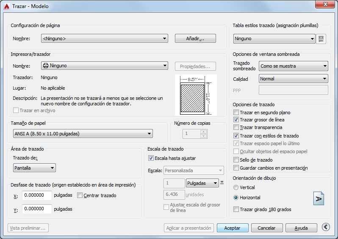Check Trazar girado 180 grados
This screenshot has width=338, height=239.
click(x=236, y=209)
